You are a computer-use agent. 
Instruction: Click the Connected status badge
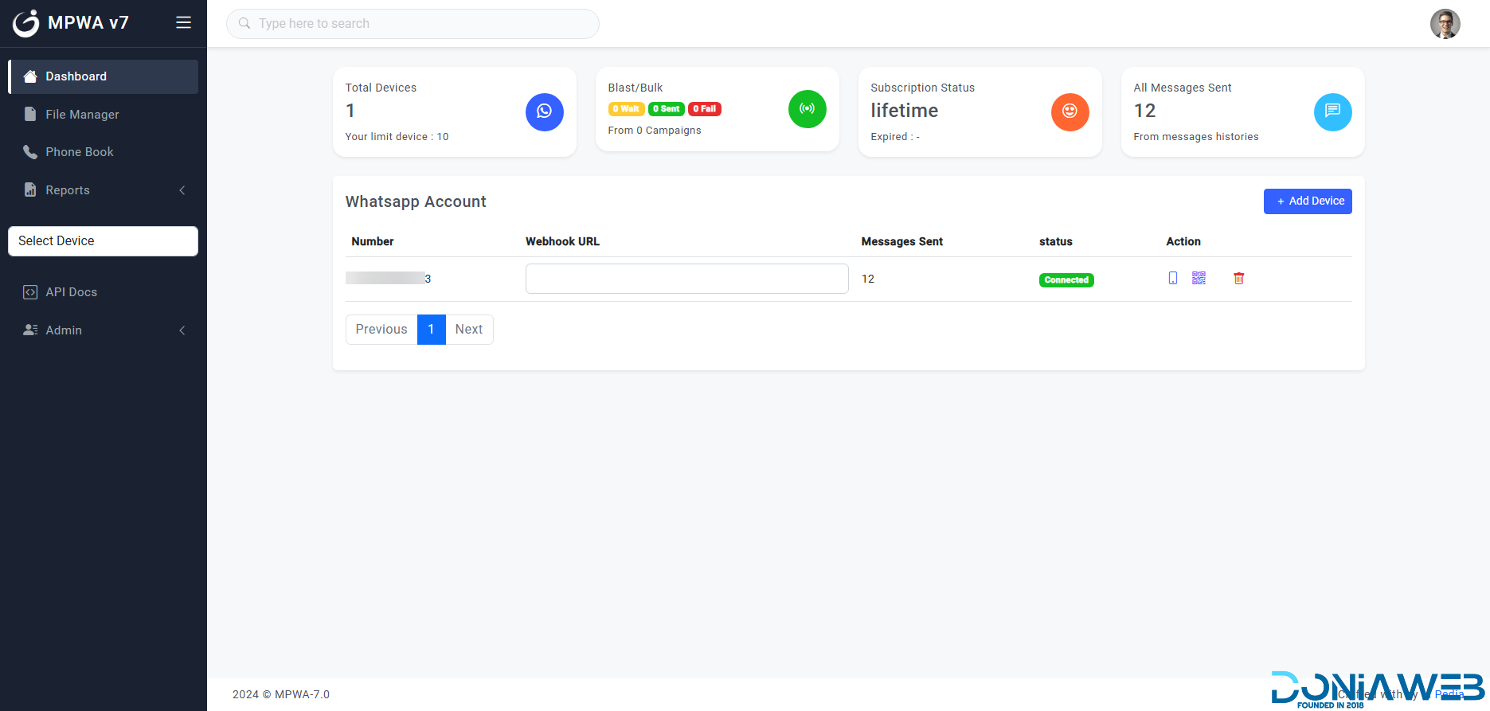1066,280
